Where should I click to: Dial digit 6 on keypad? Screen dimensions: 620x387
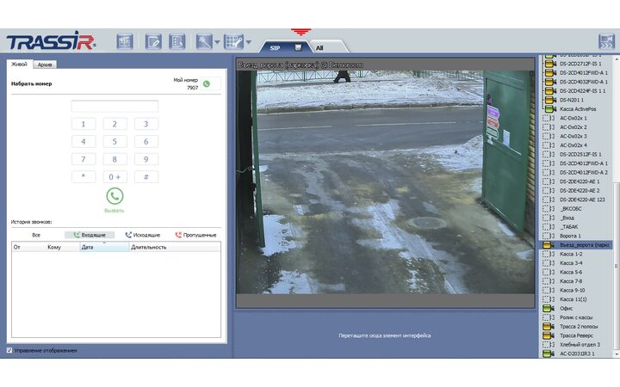click(146, 141)
